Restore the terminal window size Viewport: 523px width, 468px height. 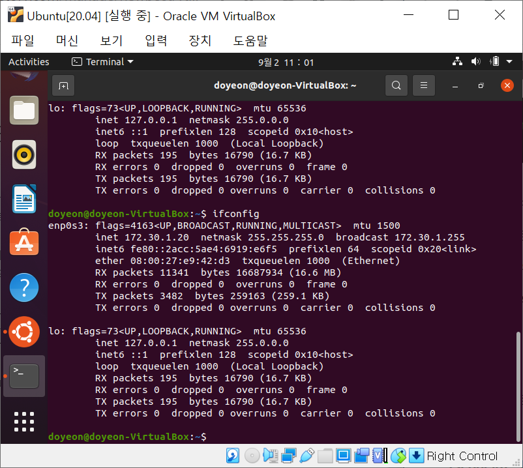(481, 85)
